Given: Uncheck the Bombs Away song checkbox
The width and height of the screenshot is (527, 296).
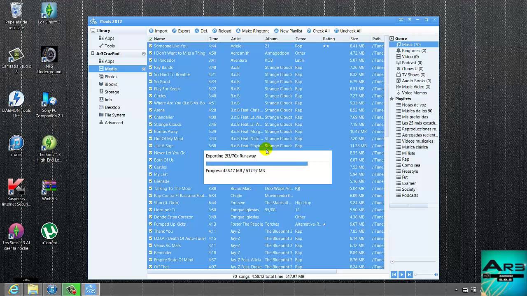Looking at the screenshot, I should [x=150, y=132].
